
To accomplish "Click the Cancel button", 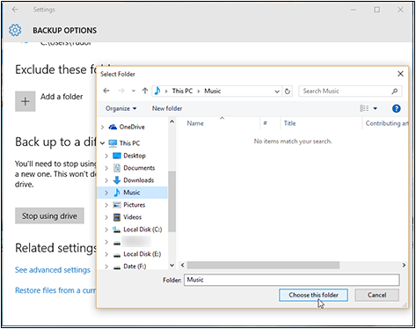I will pyautogui.click(x=376, y=295).
